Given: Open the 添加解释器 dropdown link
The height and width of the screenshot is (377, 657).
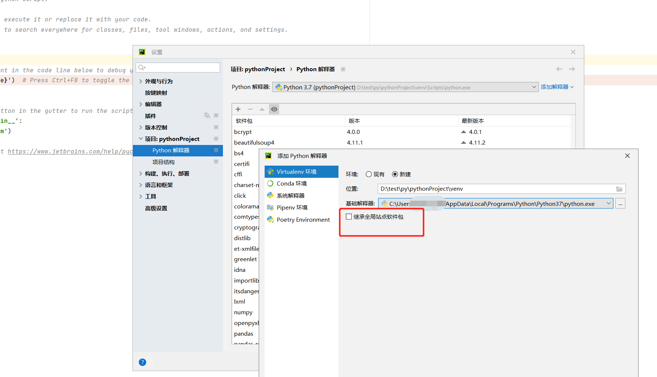Looking at the screenshot, I should click(557, 87).
